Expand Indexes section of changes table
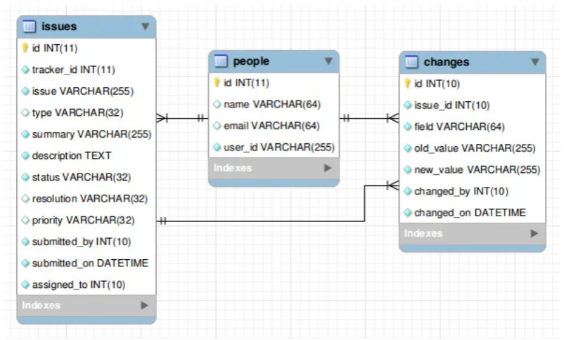This screenshot has height=340, width=566. (534, 234)
